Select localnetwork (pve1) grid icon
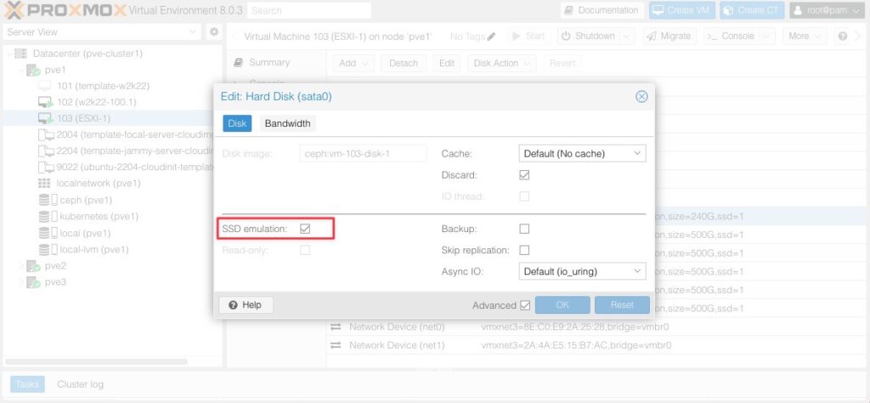This screenshot has width=870, height=403. pyautogui.click(x=44, y=183)
